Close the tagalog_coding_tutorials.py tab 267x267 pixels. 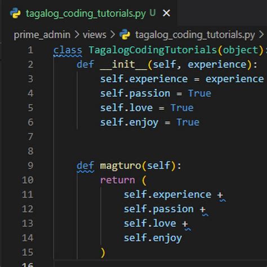166,13
